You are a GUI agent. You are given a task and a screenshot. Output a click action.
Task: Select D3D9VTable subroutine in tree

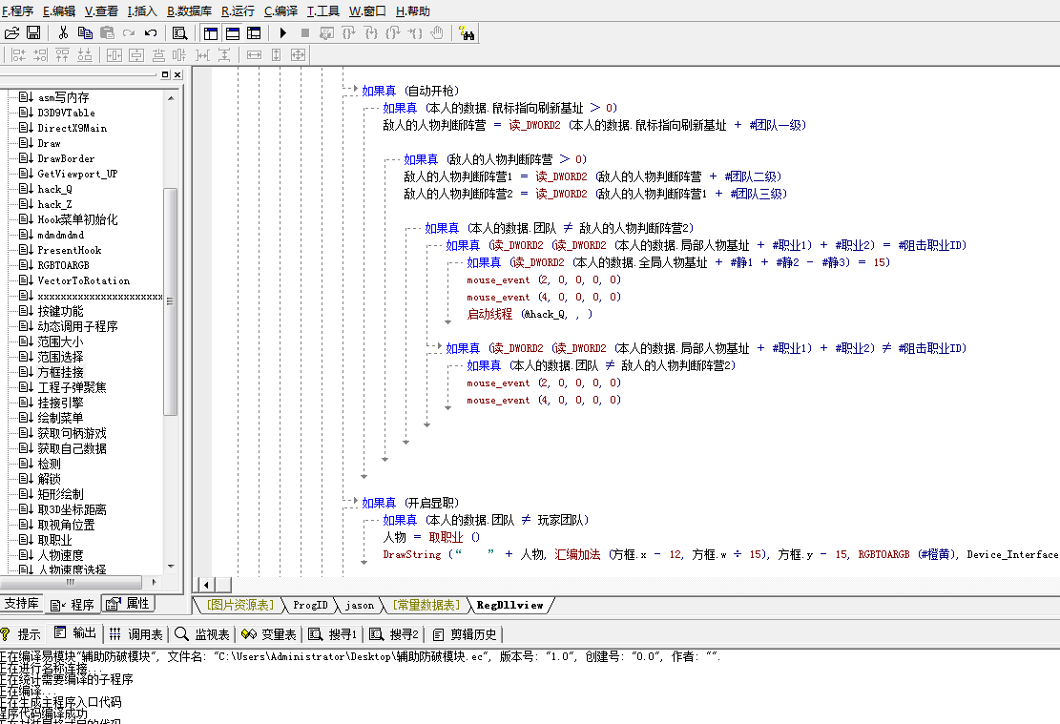66,113
